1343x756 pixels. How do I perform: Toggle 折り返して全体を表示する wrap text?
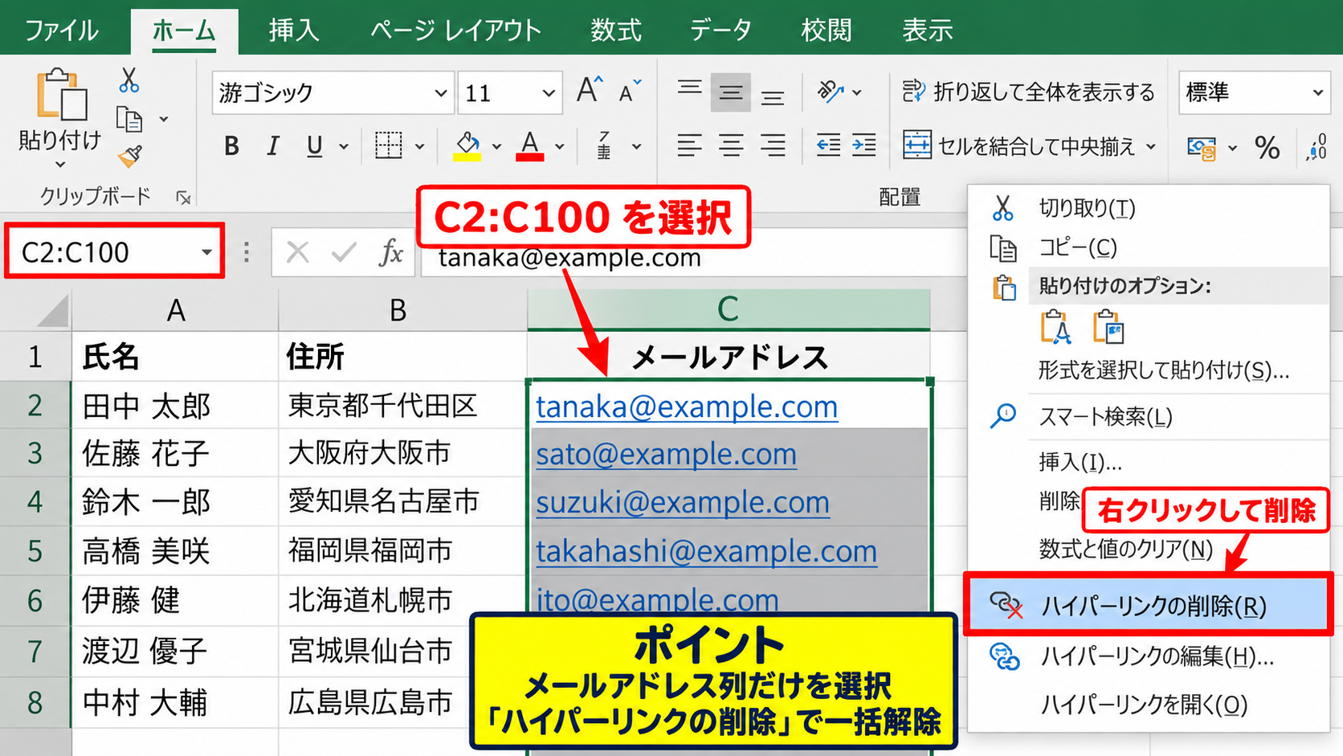tap(1028, 92)
